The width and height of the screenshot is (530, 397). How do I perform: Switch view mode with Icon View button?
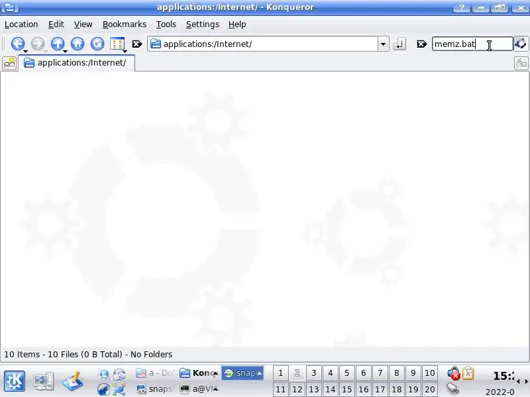click(x=117, y=44)
